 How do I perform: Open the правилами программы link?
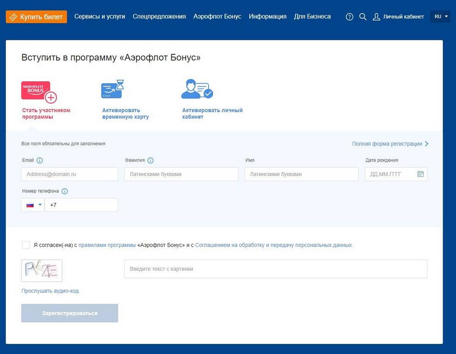[107, 245]
